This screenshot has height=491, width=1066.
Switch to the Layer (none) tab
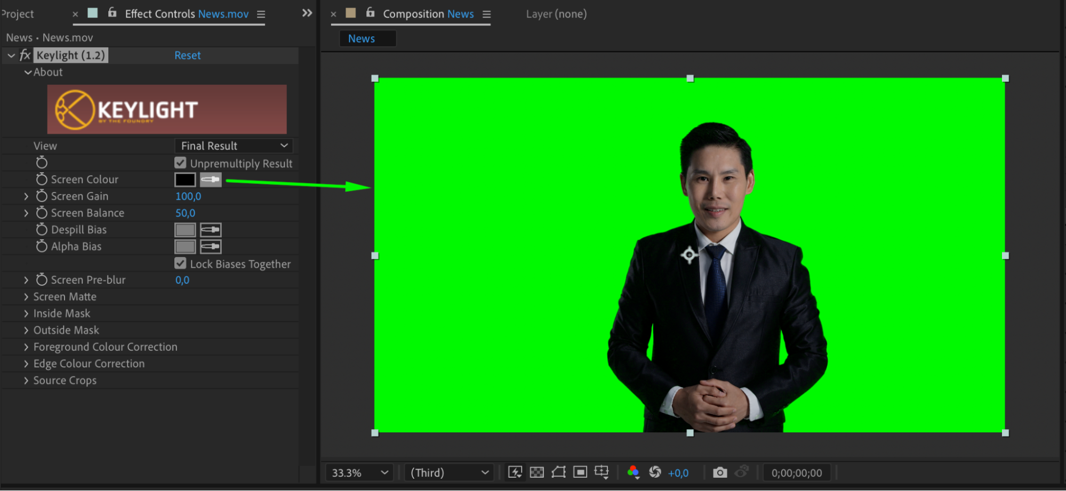(x=556, y=14)
